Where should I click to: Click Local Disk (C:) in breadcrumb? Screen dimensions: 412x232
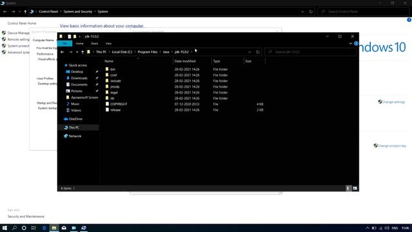point(122,52)
